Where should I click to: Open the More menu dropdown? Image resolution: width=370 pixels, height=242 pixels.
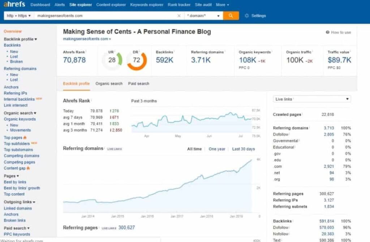222,5
